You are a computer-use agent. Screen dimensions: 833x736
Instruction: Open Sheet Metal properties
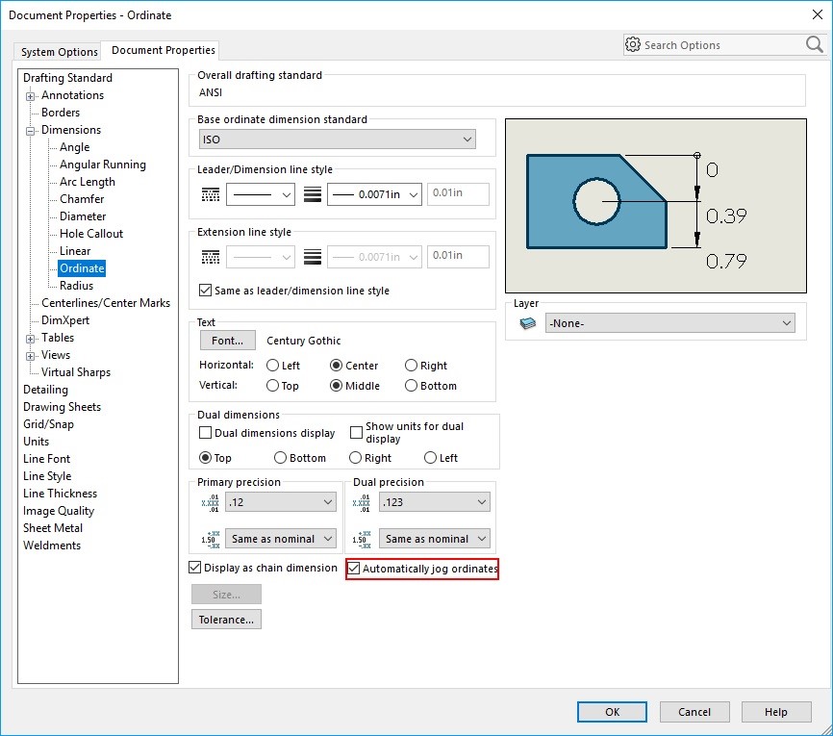[53, 527]
